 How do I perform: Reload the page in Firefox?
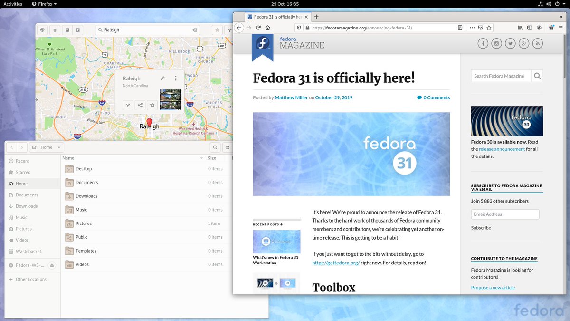pyautogui.click(x=258, y=28)
